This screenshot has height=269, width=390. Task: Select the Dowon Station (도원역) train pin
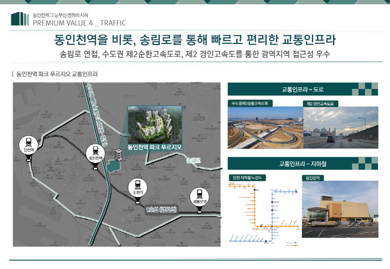(138, 187)
